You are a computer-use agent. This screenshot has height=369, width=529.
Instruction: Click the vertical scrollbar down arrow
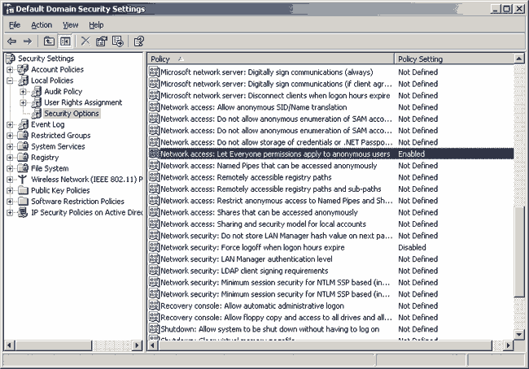click(520, 333)
